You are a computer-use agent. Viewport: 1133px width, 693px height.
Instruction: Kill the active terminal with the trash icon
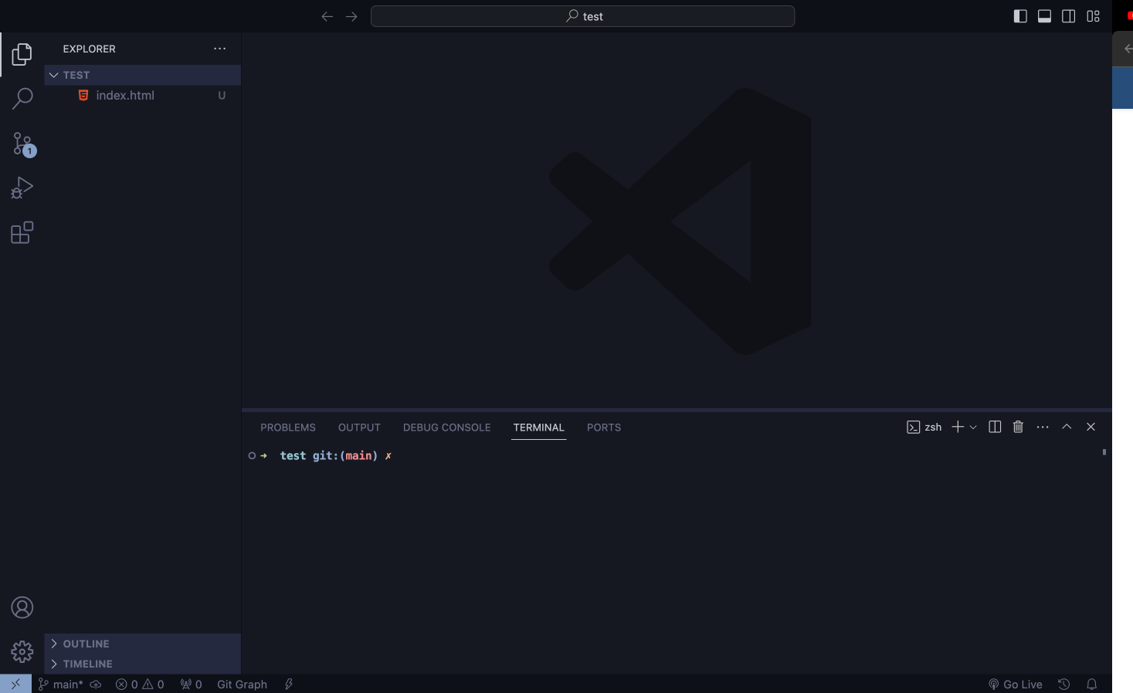(x=1018, y=426)
